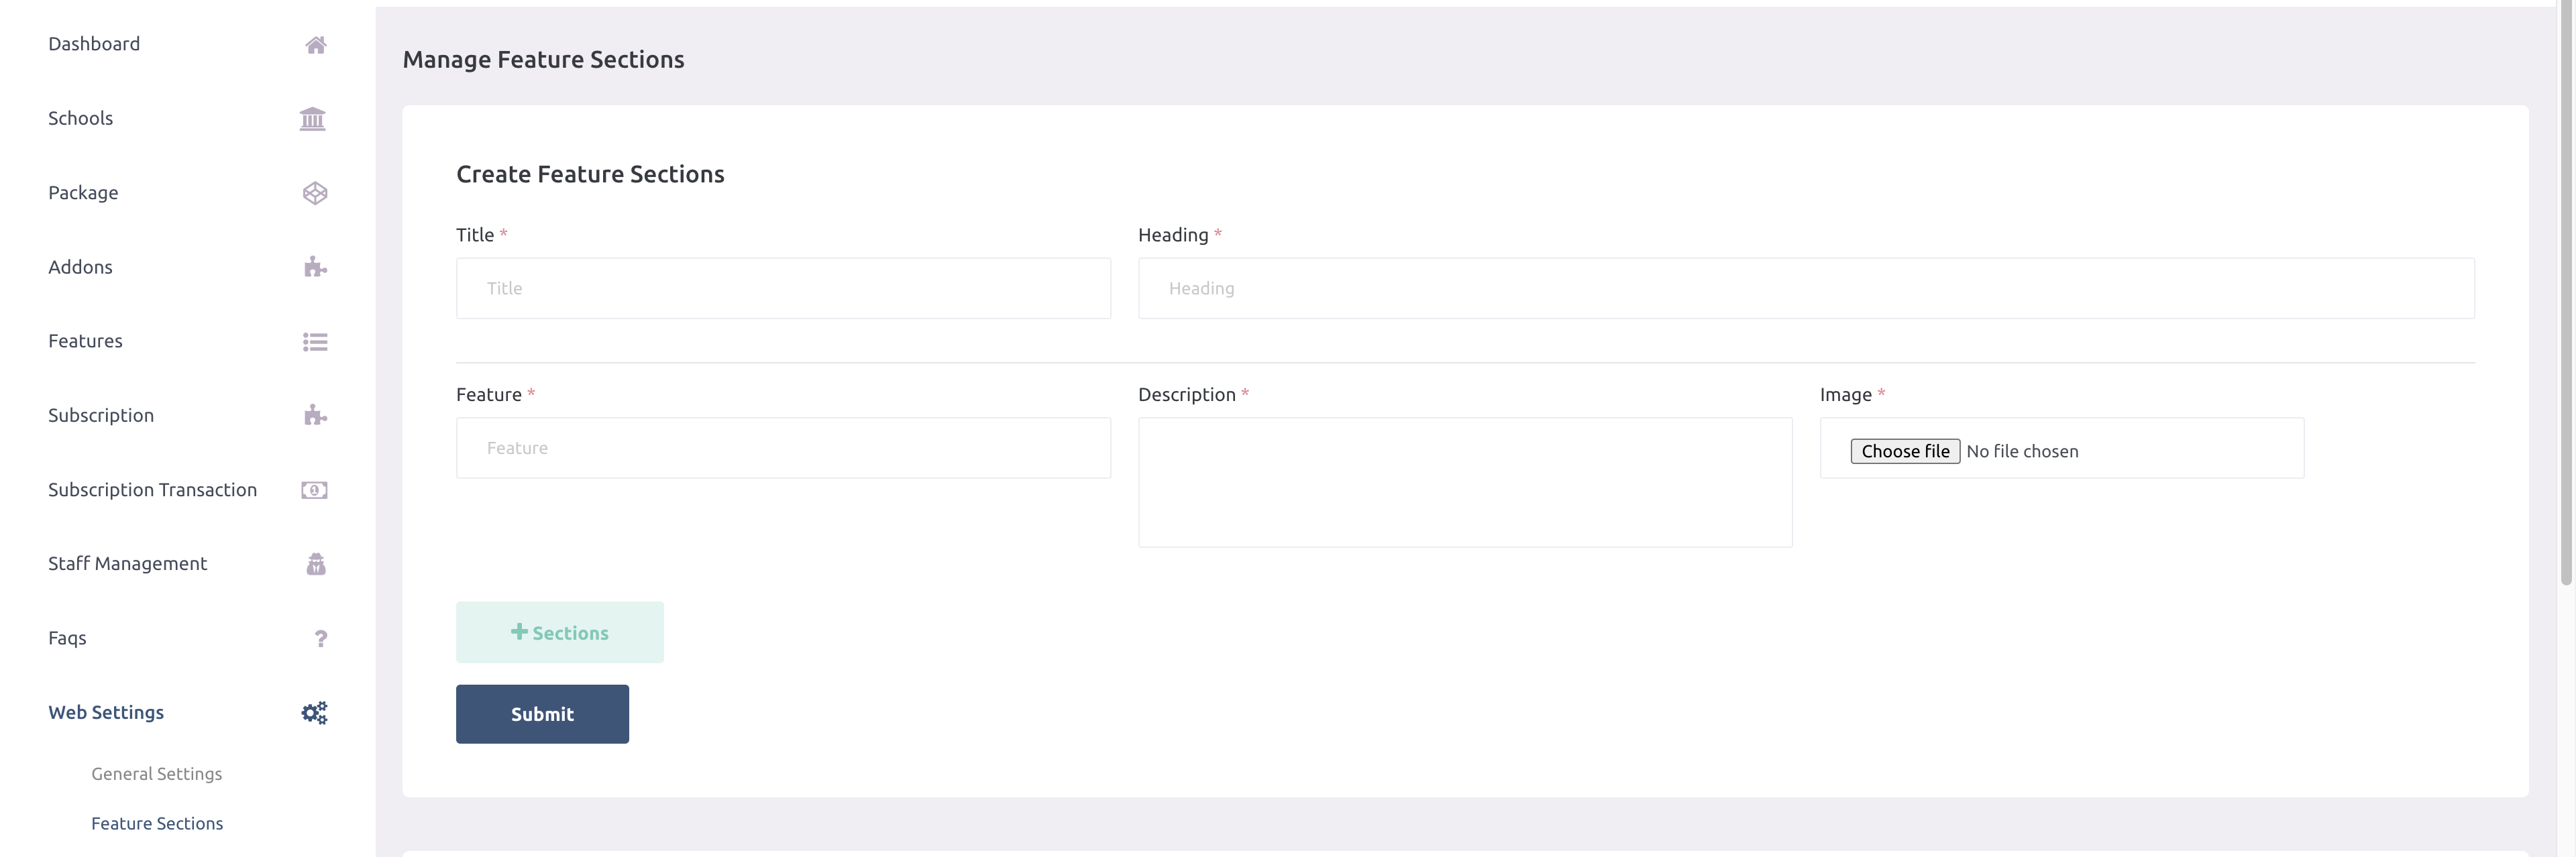Click the Package box icon

315,192
